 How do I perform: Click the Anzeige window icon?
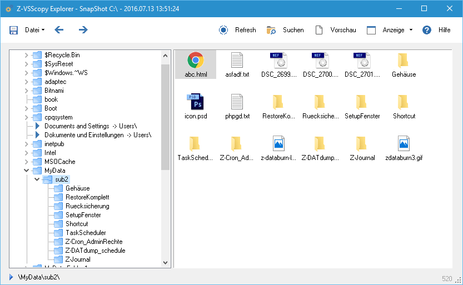coord(371,30)
